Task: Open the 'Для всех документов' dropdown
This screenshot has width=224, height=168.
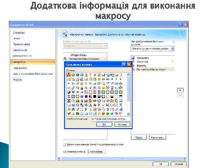Action: click(x=152, y=49)
